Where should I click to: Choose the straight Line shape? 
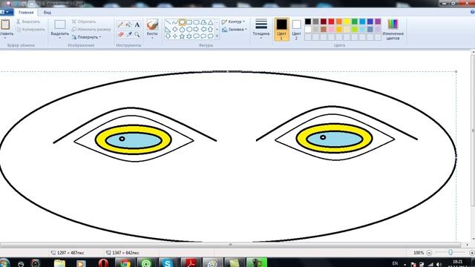point(168,22)
